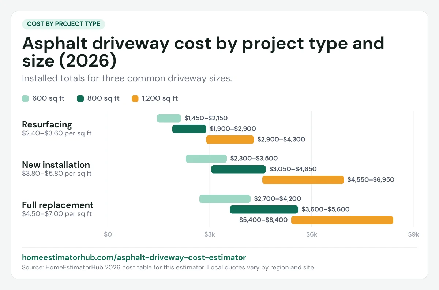439x290 pixels.
Task: Click the New installation 1,200 sq ft orange bar
Action: click(x=303, y=180)
